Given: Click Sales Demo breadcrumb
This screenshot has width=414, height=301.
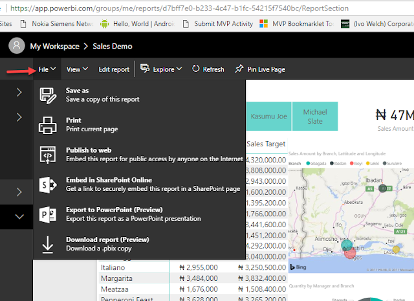Looking at the screenshot, I should 112,46.
